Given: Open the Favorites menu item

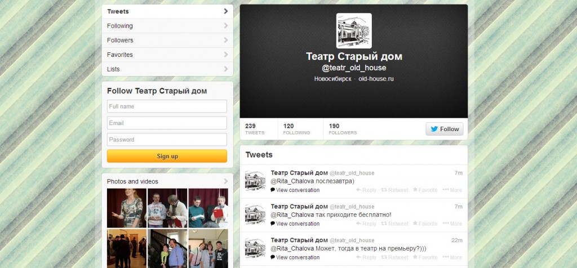Looking at the screenshot, I should 167,55.
